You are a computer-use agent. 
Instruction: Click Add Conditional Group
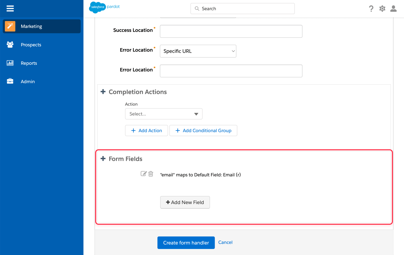click(x=203, y=130)
